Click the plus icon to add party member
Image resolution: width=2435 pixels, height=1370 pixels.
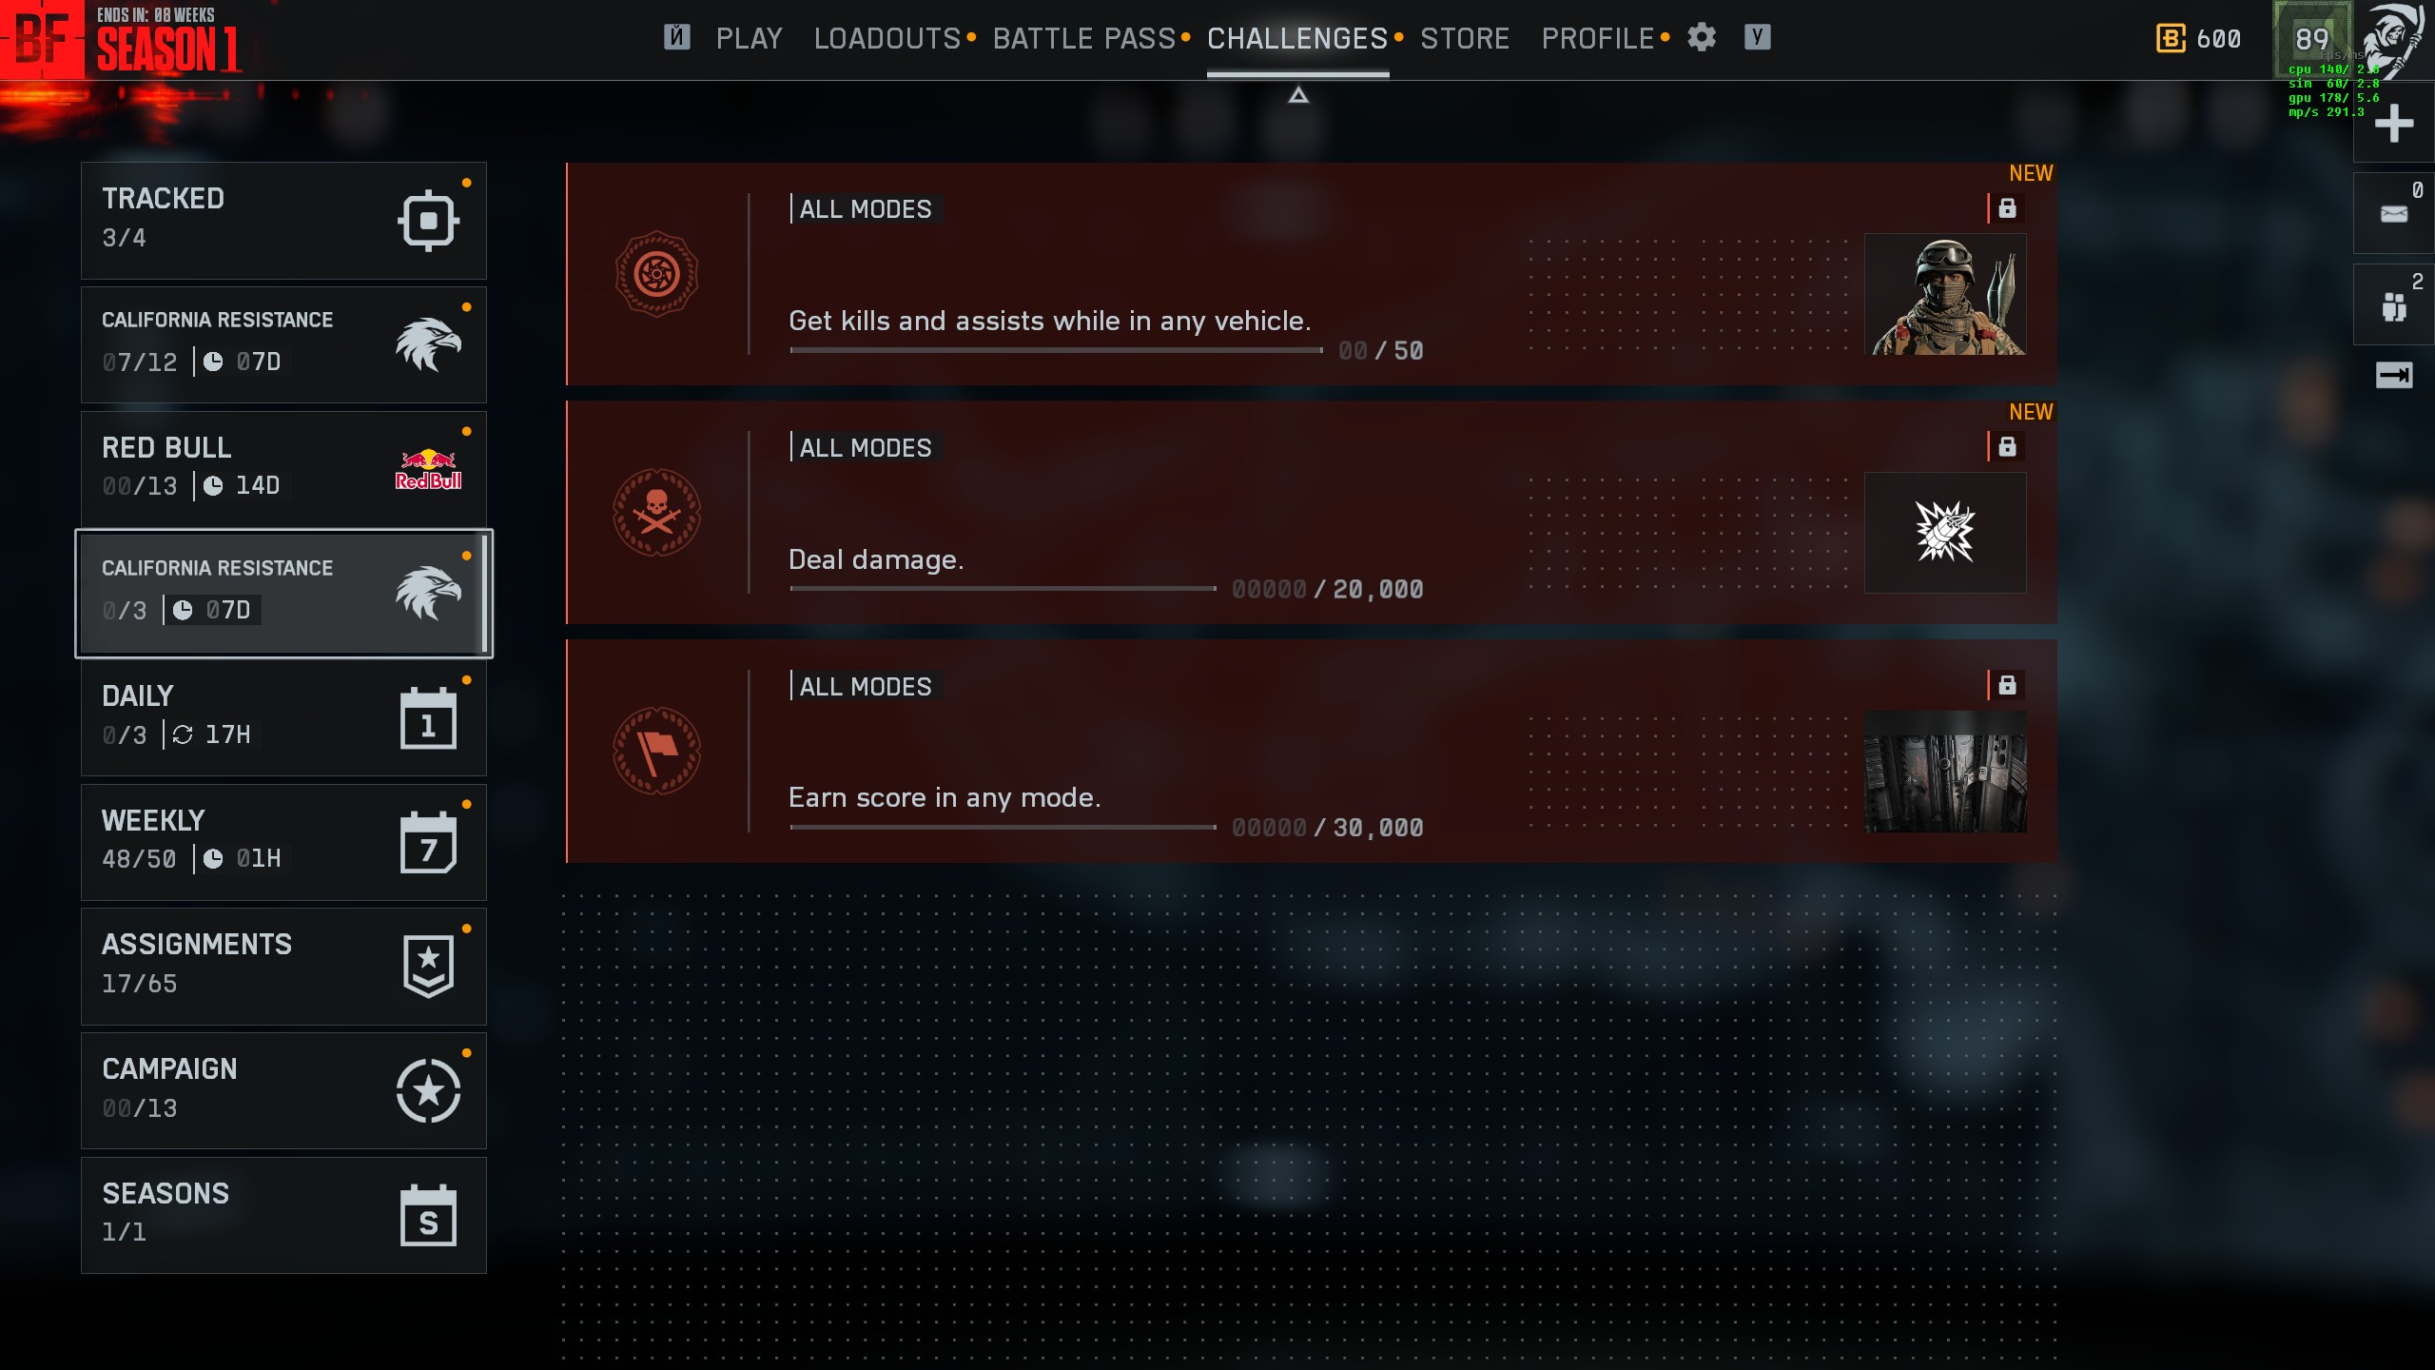(2394, 124)
